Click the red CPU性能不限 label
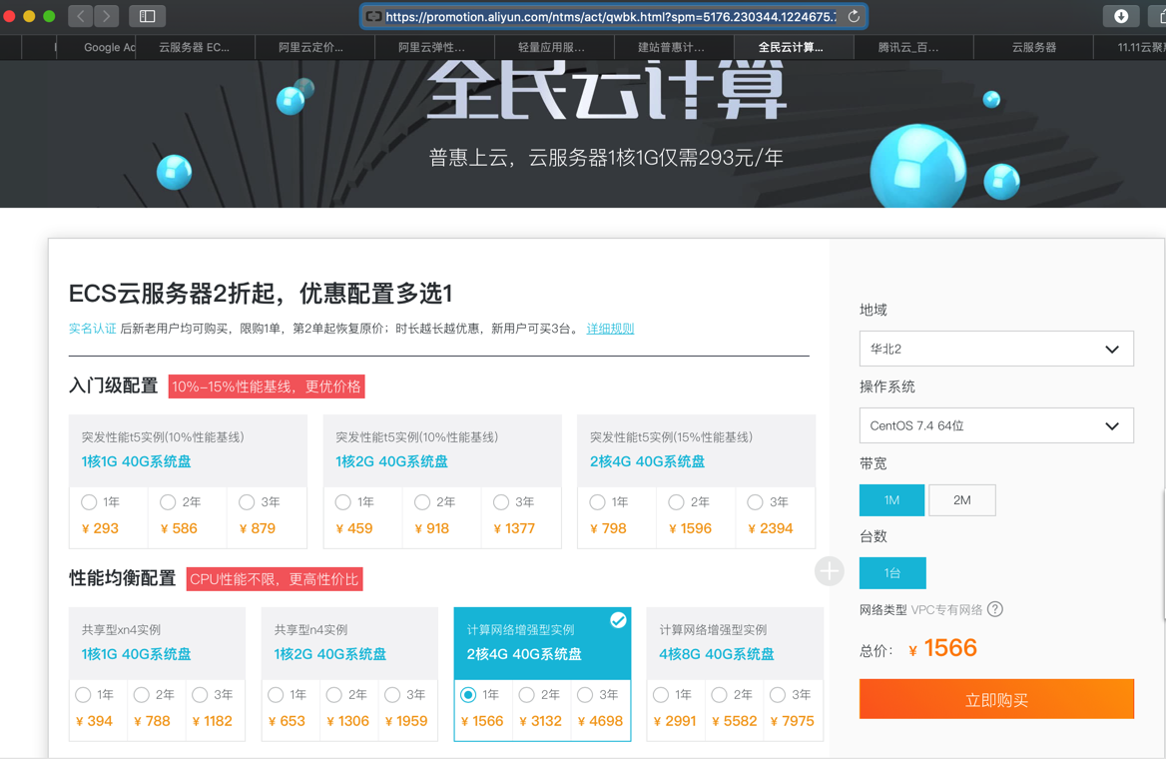Image resolution: width=1166 pixels, height=759 pixels. click(x=275, y=579)
